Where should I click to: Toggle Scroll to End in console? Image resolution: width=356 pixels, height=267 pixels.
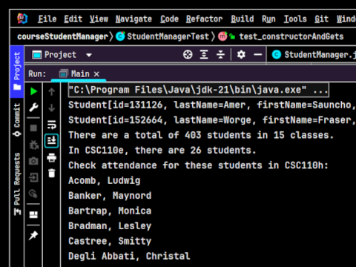(52, 141)
